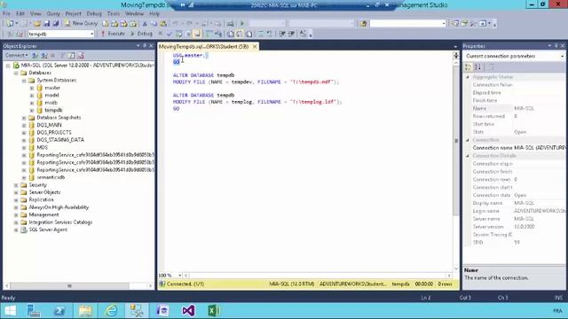This screenshot has height=319, width=568.
Task: Switch output to Results to File
Action: point(248,34)
